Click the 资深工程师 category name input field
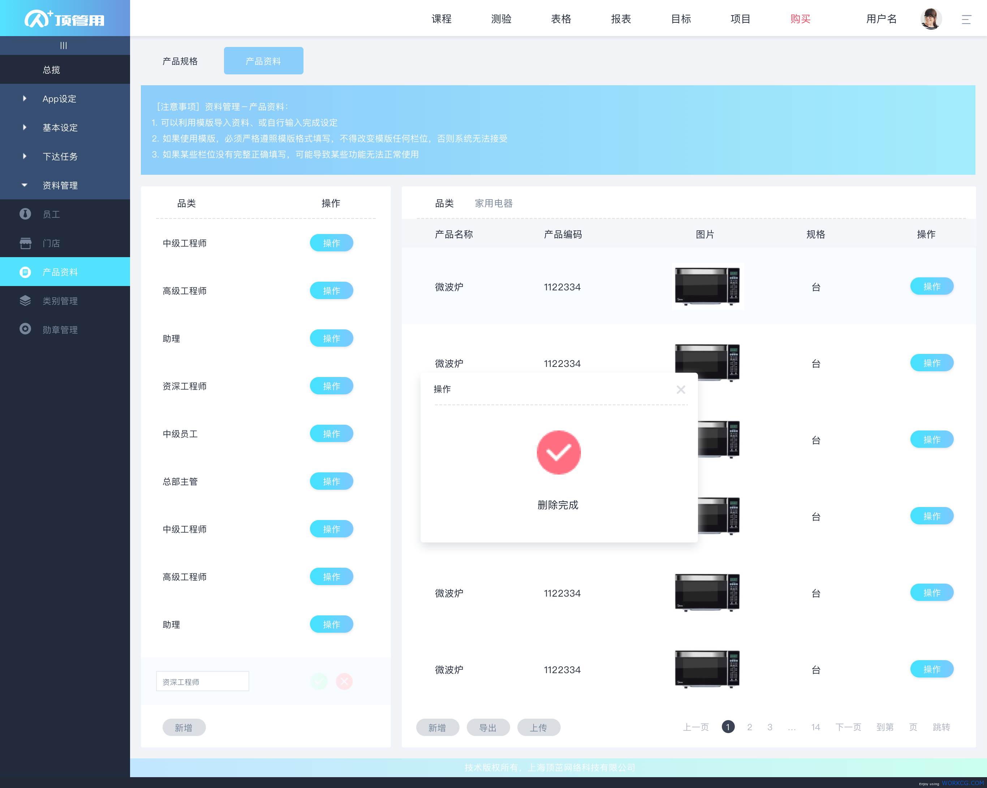 202,681
